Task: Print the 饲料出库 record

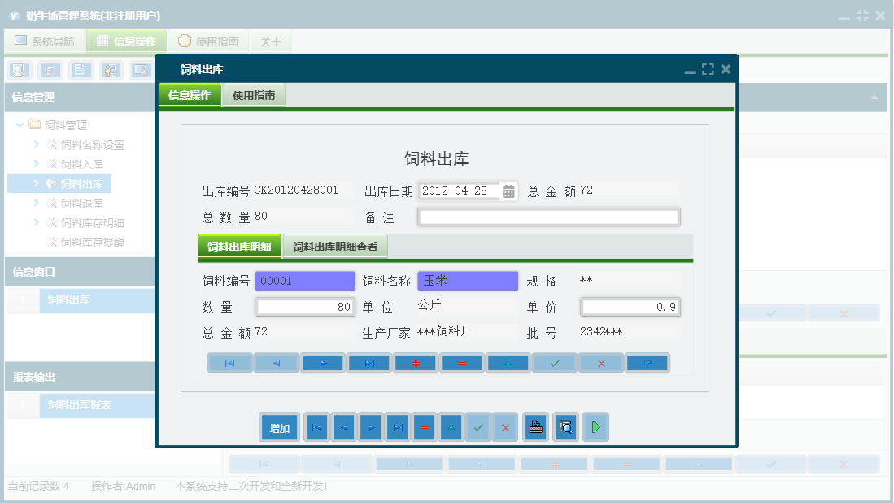Action: click(536, 427)
